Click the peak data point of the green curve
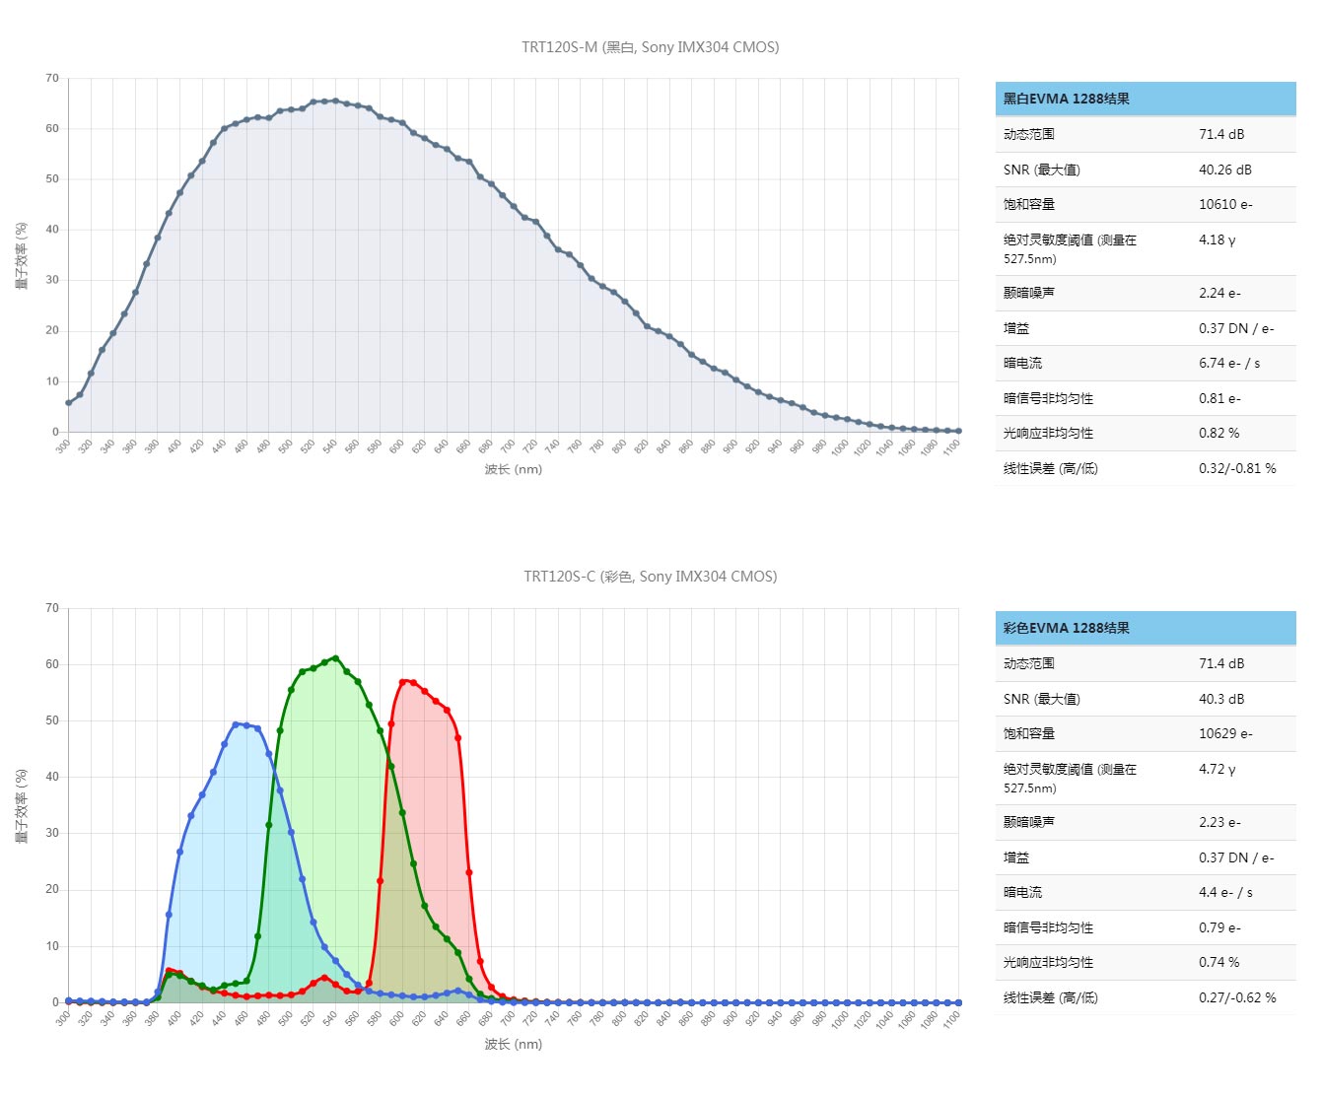The height and width of the screenshot is (1096, 1322). (336, 657)
